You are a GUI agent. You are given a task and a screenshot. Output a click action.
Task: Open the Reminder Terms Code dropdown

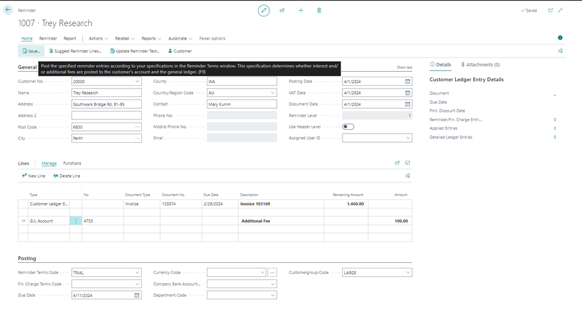pos(137,273)
